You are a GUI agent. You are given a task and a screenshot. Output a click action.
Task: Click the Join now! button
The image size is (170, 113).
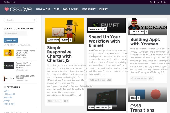[11, 40]
